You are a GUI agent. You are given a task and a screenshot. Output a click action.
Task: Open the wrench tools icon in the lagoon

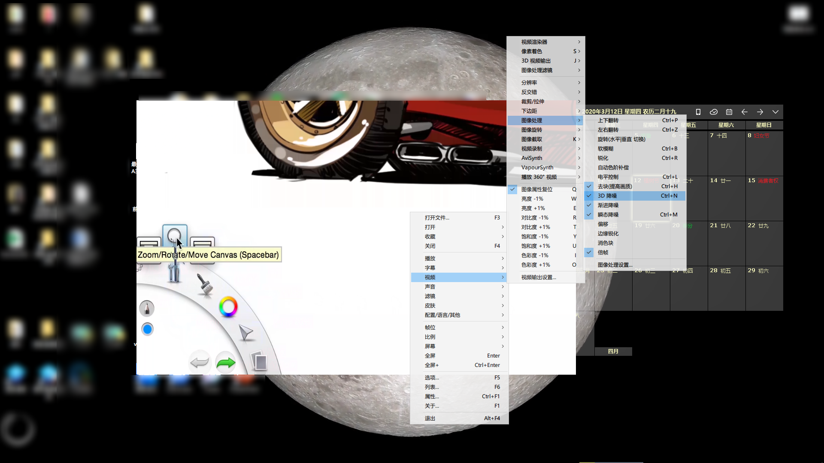[174, 272]
